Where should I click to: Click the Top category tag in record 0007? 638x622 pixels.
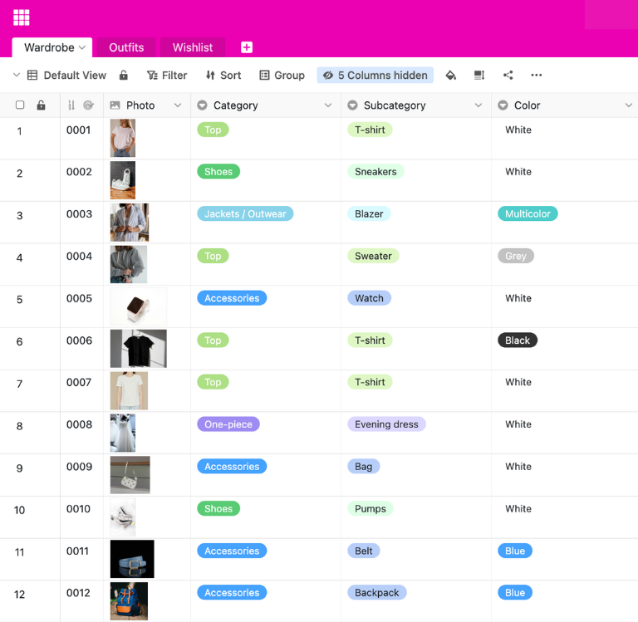tap(213, 382)
